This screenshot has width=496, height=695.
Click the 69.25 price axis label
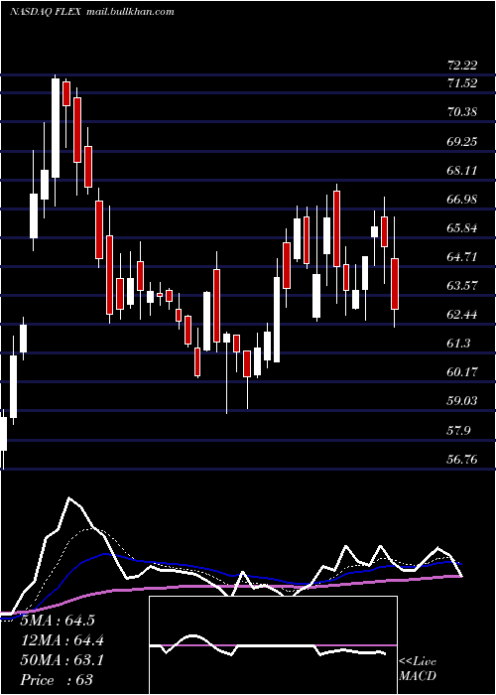(x=462, y=142)
